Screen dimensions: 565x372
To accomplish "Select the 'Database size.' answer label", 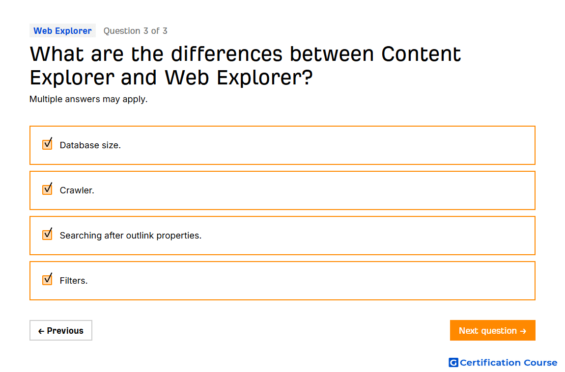I will click(90, 145).
